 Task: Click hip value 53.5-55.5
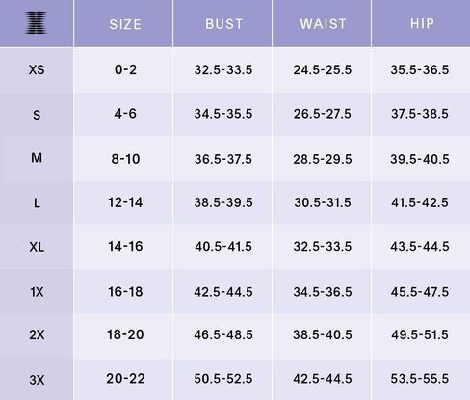coord(420,378)
